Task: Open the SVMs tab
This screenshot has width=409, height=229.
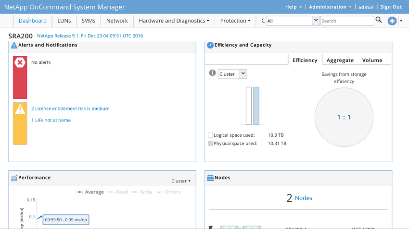Action: click(x=89, y=21)
